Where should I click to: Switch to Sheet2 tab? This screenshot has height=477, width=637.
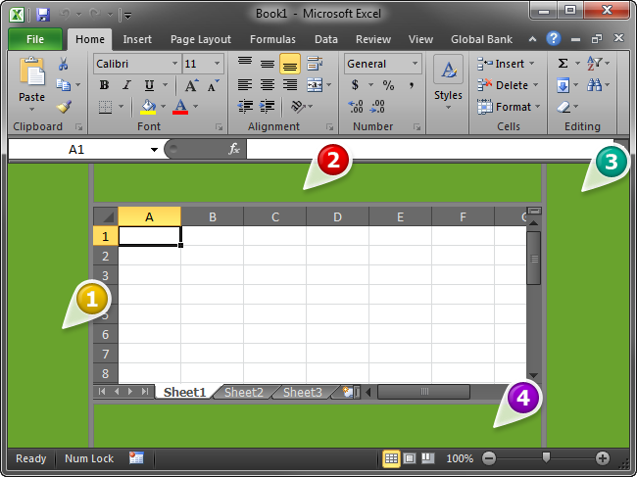244,392
